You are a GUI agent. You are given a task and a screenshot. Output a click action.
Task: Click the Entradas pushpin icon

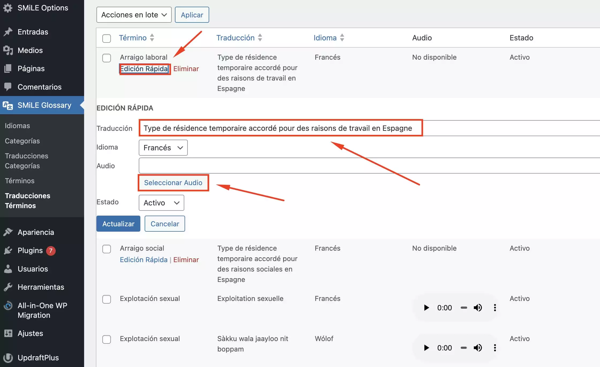(x=8, y=32)
